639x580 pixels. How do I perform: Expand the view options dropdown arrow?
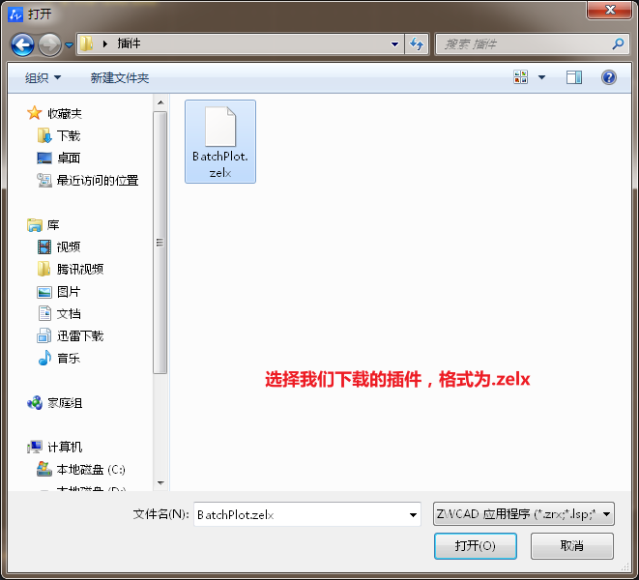(541, 77)
